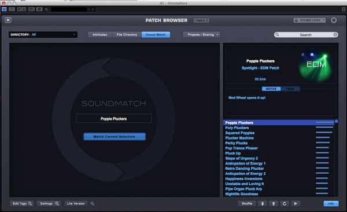Select the Perky Plucks patch

(x=279, y=143)
